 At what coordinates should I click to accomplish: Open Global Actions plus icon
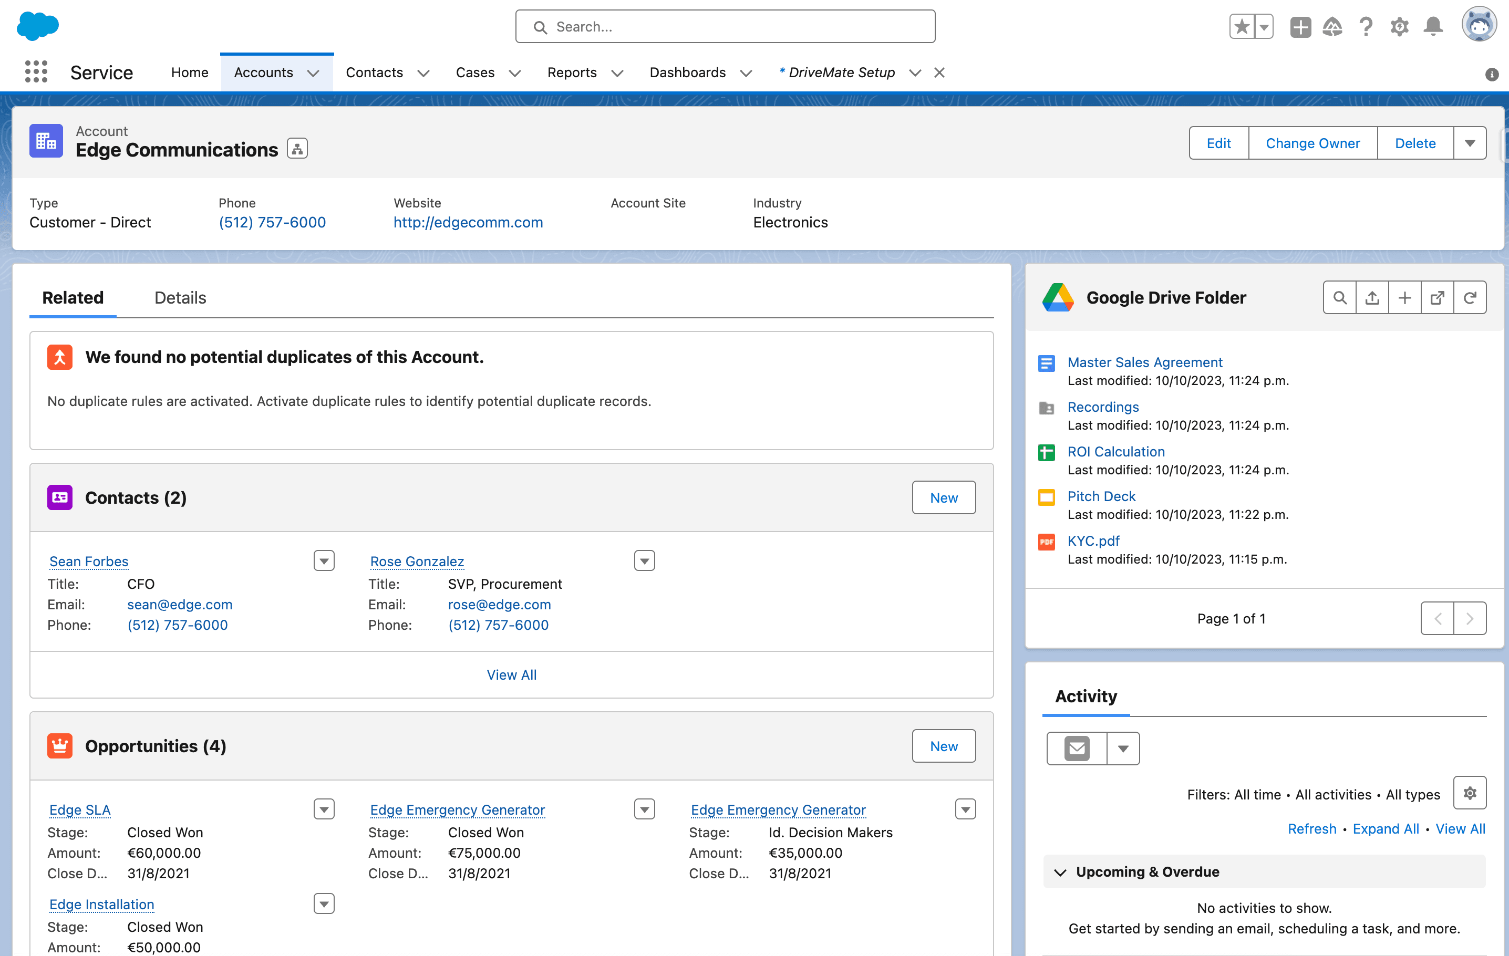point(1300,27)
